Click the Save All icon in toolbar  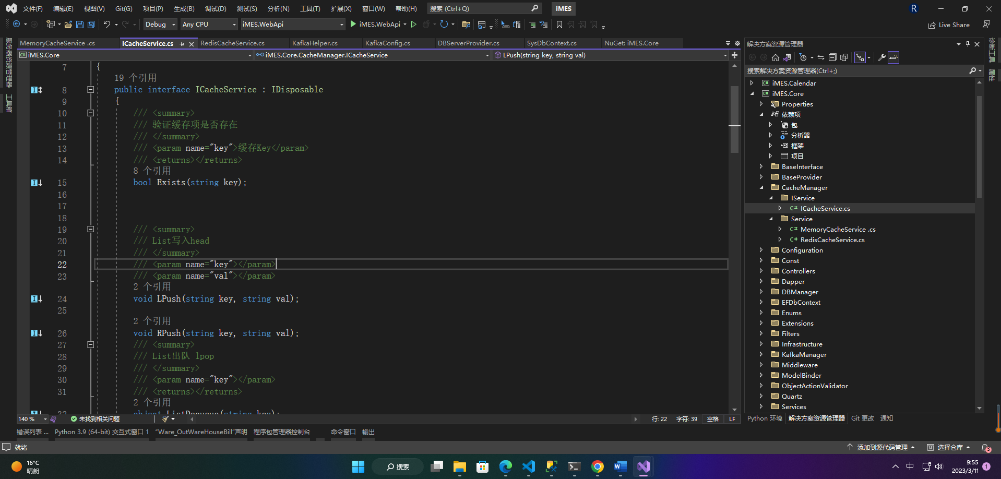[x=91, y=25]
